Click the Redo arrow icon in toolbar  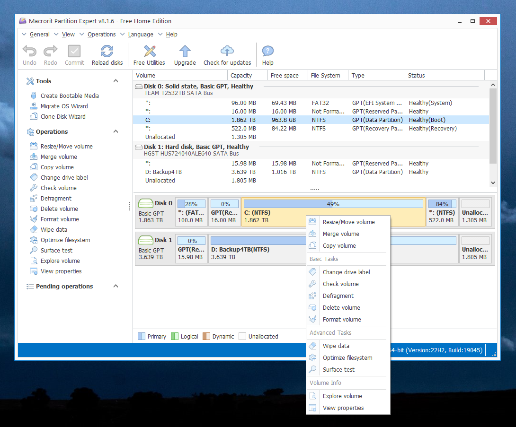[50, 51]
